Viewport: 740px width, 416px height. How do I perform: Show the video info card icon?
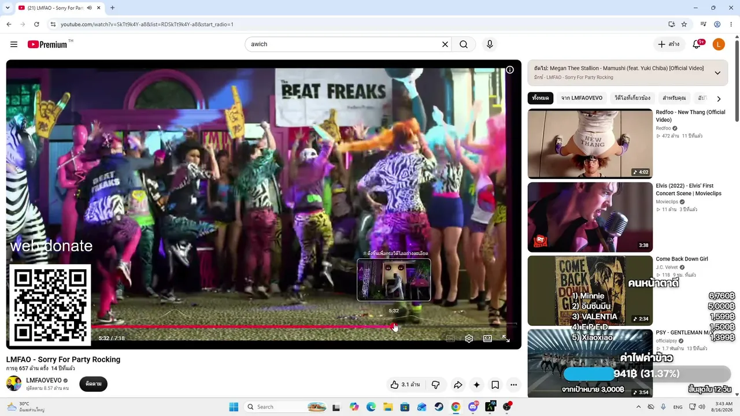(510, 70)
